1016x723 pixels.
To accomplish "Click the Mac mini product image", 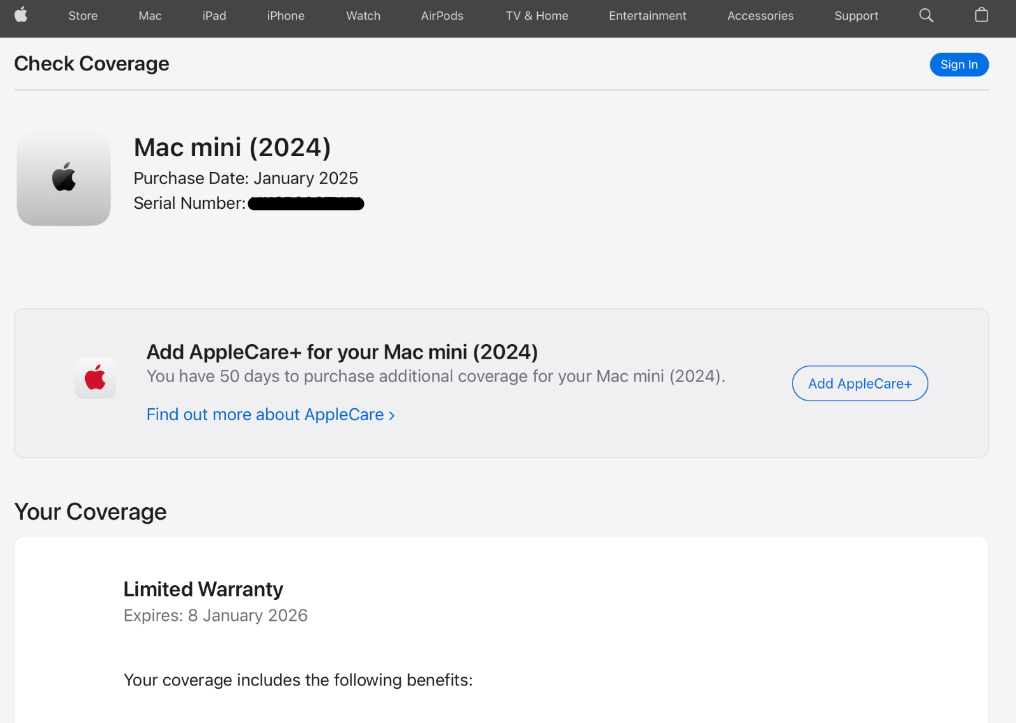I will pos(63,179).
